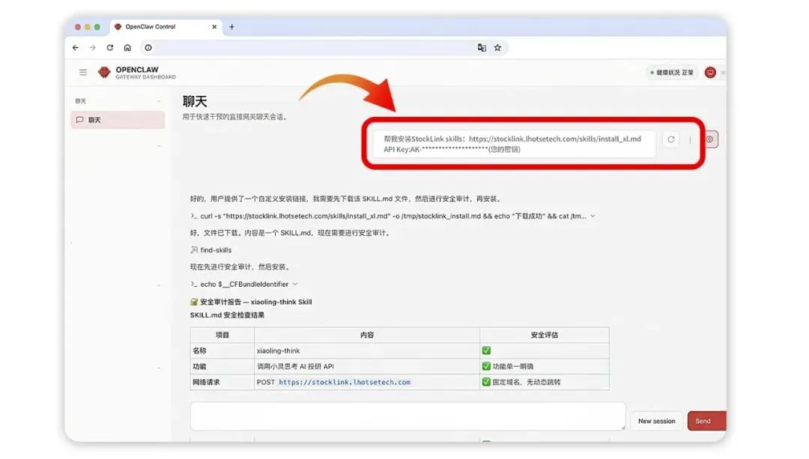Reload the page

click(110, 47)
